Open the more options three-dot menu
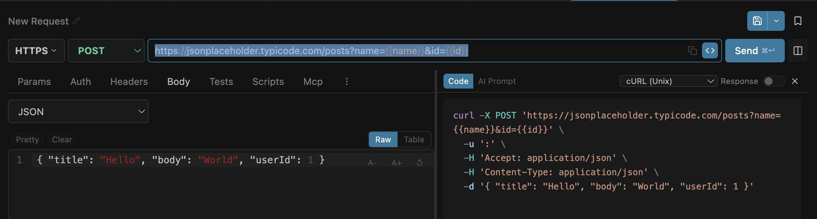Image resolution: width=817 pixels, height=219 pixels. (x=347, y=82)
